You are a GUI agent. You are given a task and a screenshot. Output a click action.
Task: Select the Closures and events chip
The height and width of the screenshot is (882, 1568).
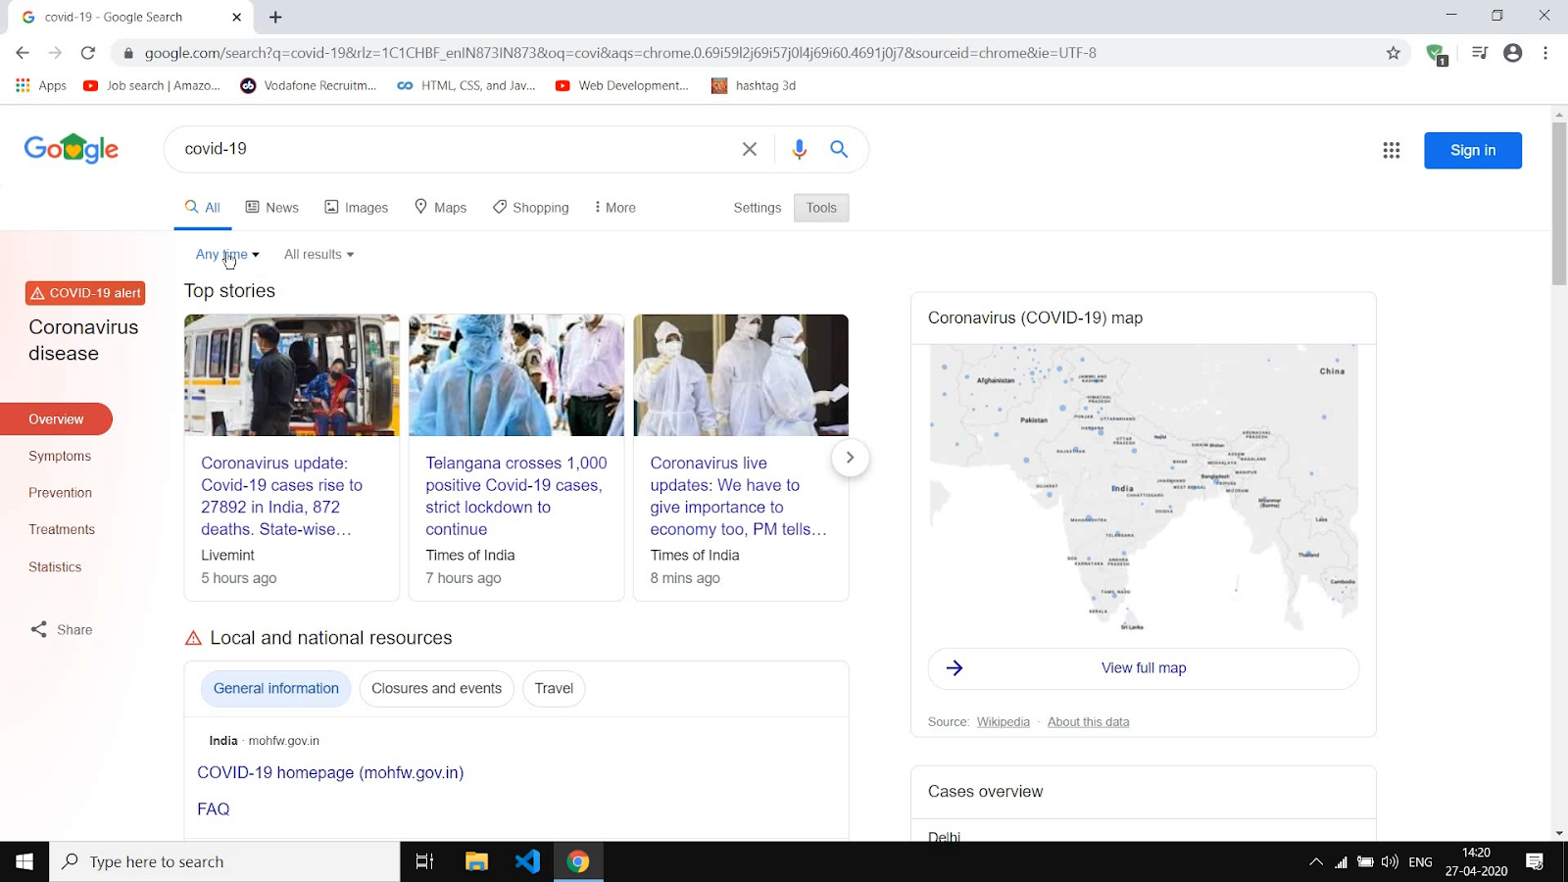tap(436, 688)
